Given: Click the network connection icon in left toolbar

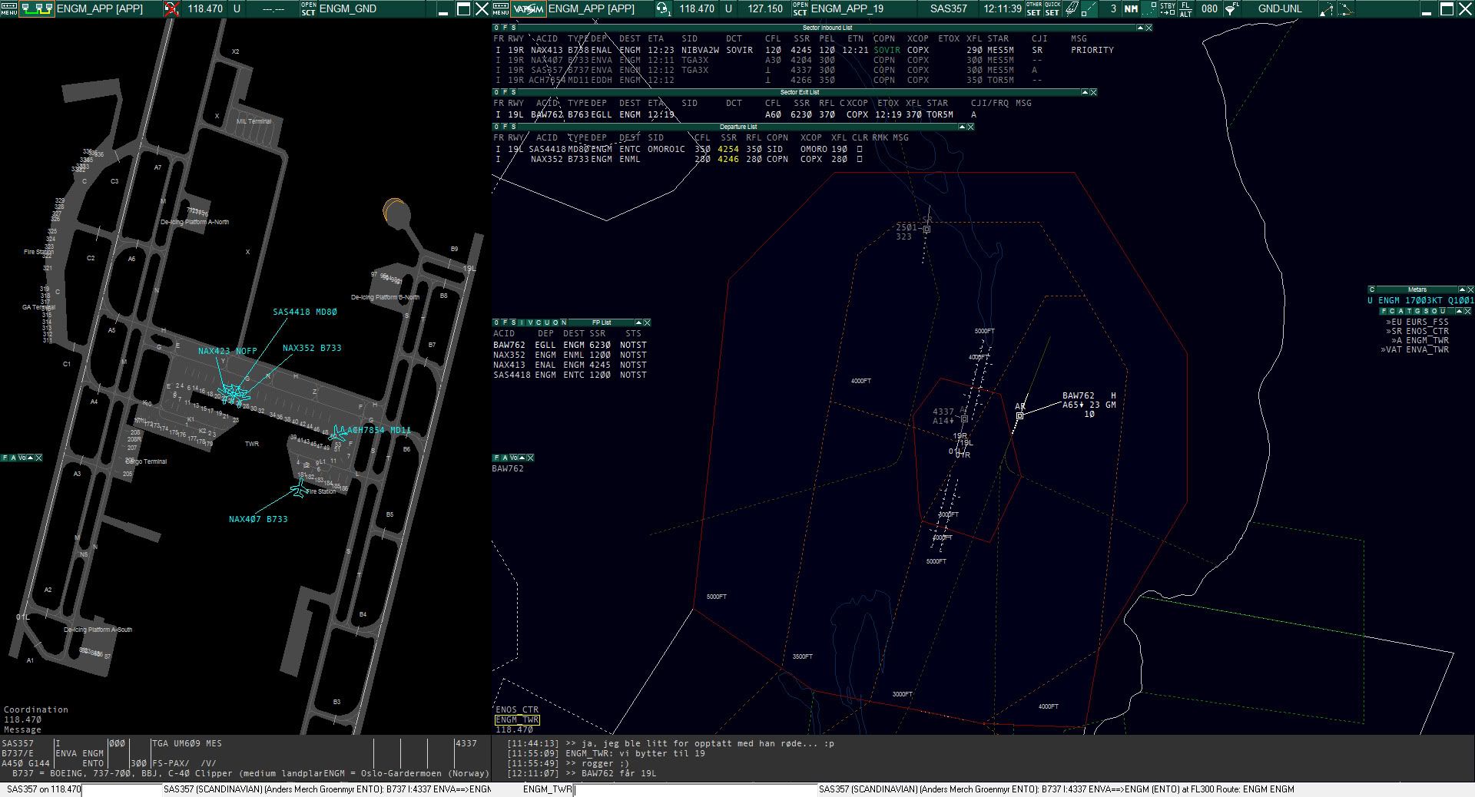Looking at the screenshot, I should tap(36, 9).
